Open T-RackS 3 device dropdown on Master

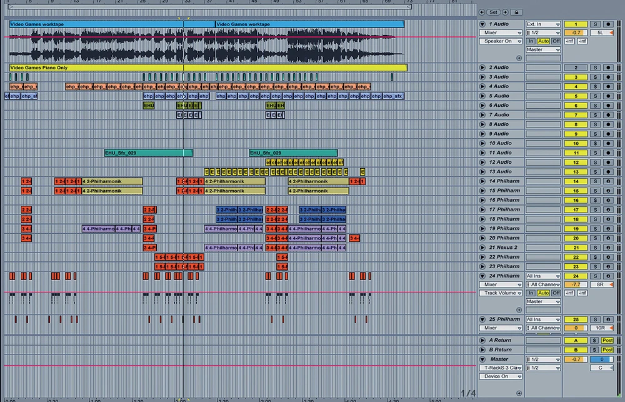(501, 368)
